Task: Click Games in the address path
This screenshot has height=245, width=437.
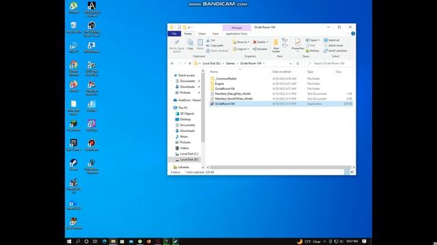Action: click(230, 63)
